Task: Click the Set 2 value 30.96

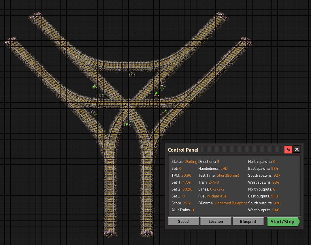Action: click(x=187, y=189)
